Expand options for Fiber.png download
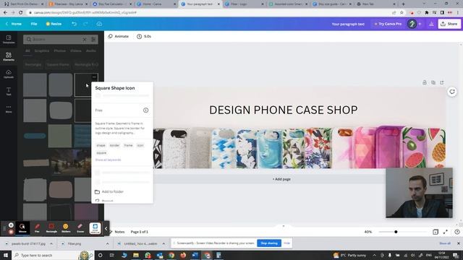 click(108, 244)
